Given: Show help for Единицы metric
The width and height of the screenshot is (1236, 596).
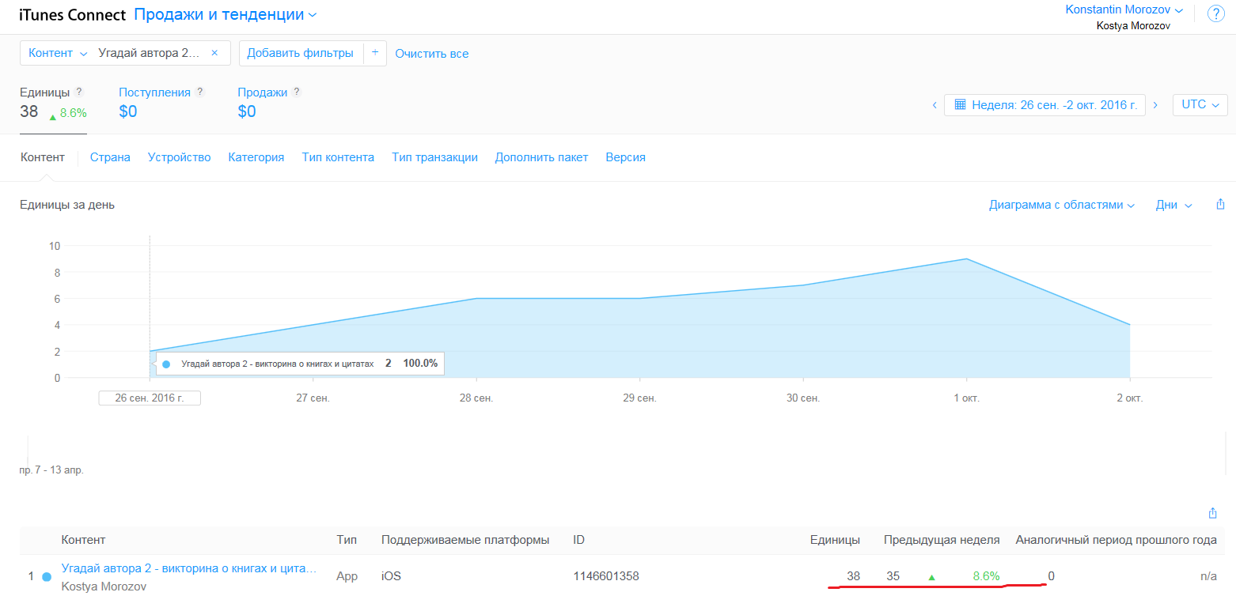Looking at the screenshot, I should (x=79, y=92).
